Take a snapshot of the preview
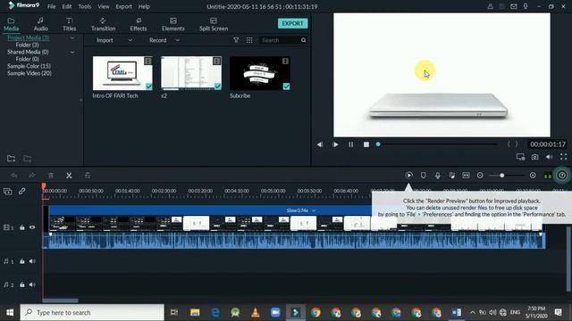The width and height of the screenshot is (572, 321). pos(534,157)
